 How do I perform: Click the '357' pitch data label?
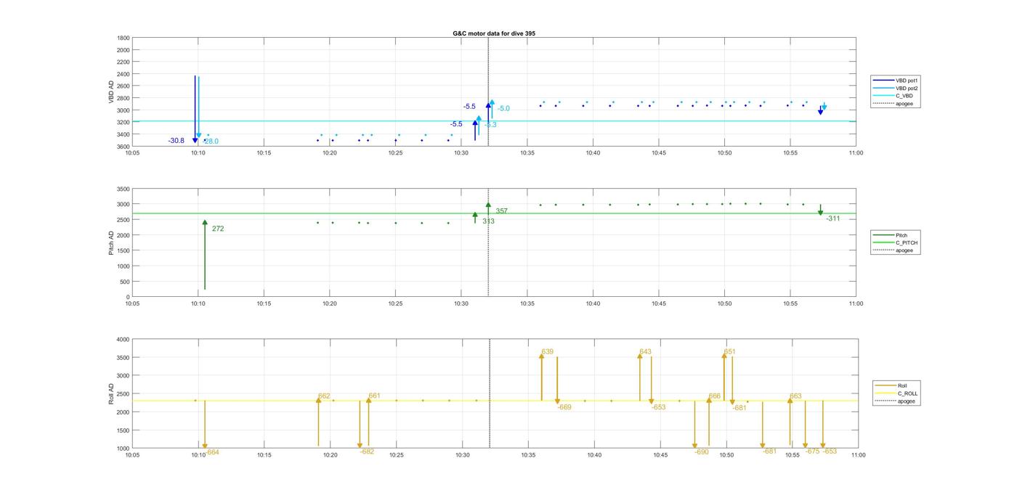501,211
